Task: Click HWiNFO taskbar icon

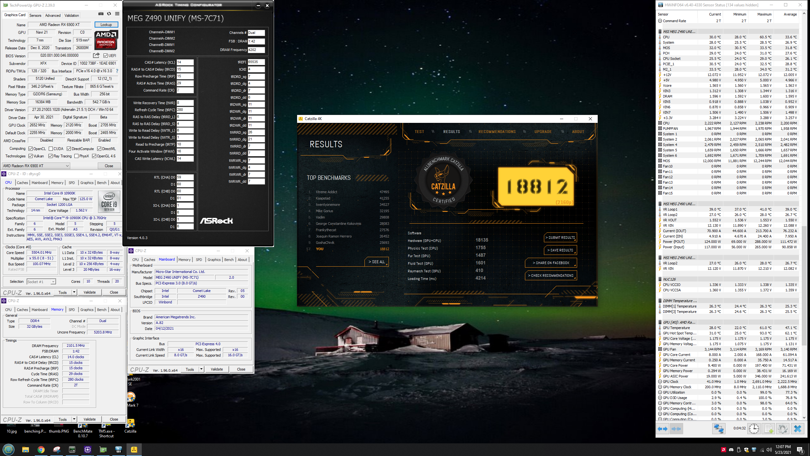Action: [119, 450]
